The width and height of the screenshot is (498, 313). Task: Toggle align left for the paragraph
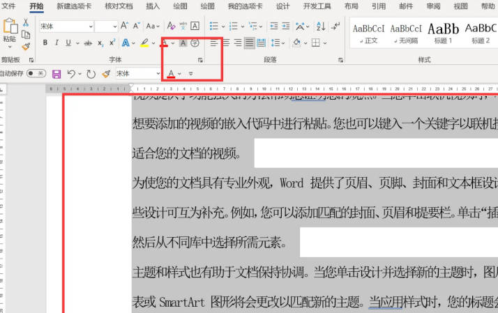[214, 43]
